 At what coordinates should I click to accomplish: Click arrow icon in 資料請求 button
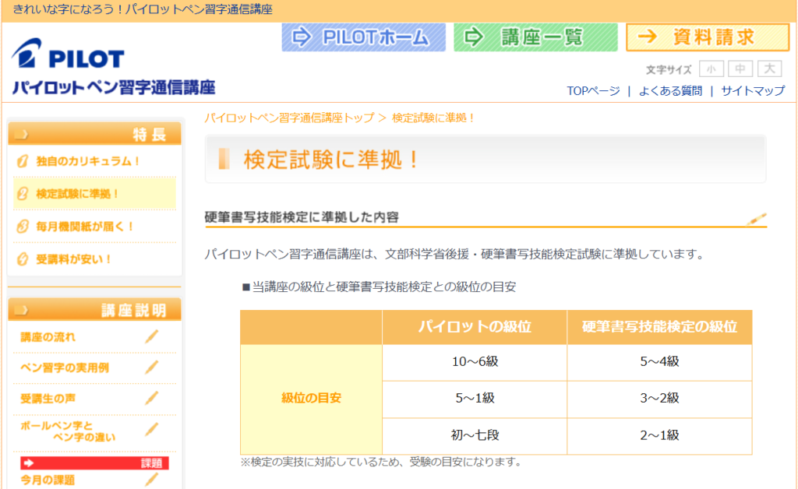tap(648, 37)
